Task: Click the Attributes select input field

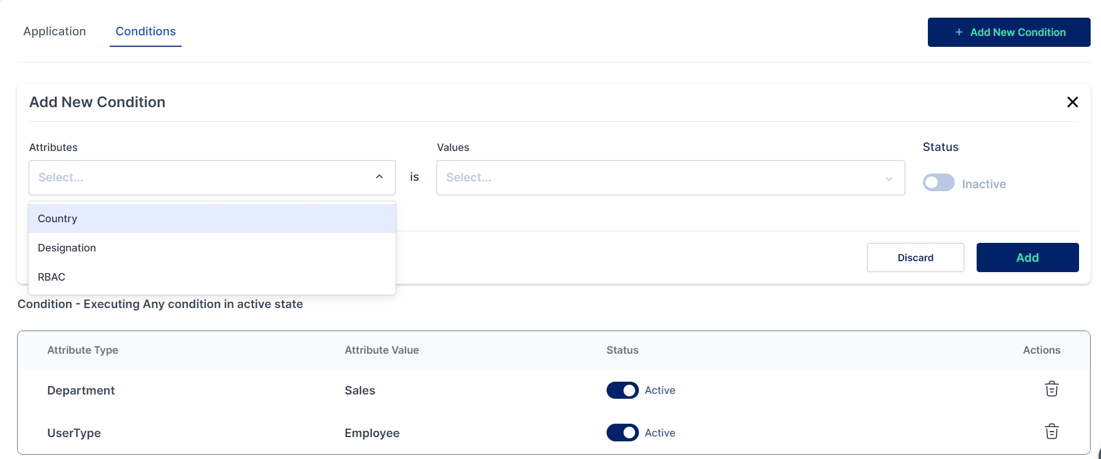Action: pos(201,178)
